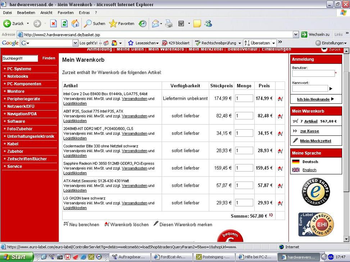This screenshot has width=350, height=262.
Task: Open Einstellungen dropdown in Google toolbar
Action: tap(331, 43)
